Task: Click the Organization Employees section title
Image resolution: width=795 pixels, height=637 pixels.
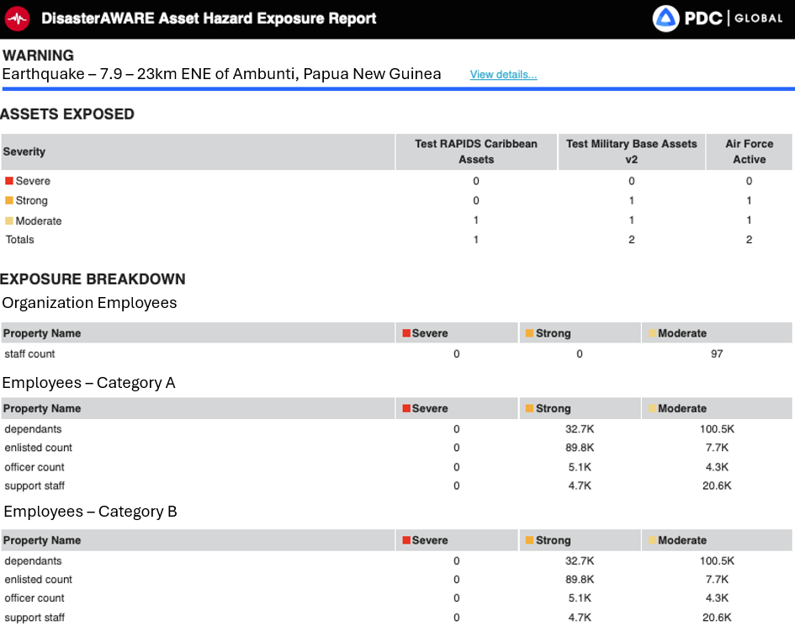Action: tap(90, 303)
